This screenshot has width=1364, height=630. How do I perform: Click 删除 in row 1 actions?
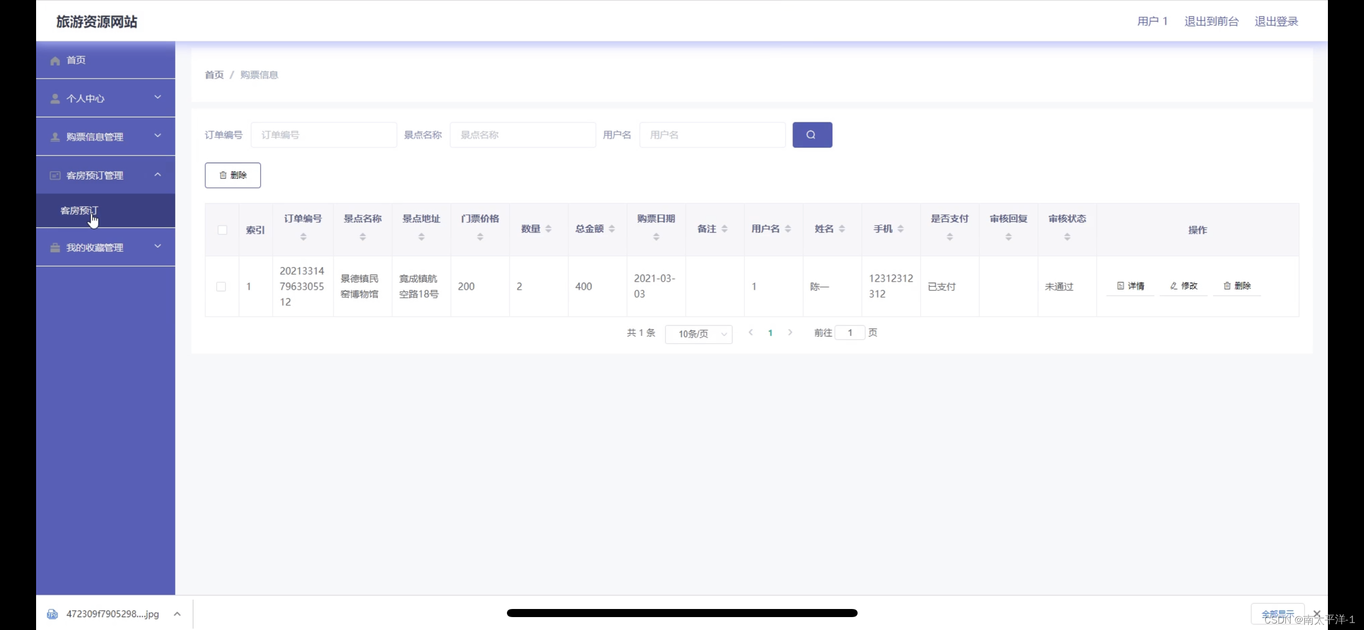1237,286
